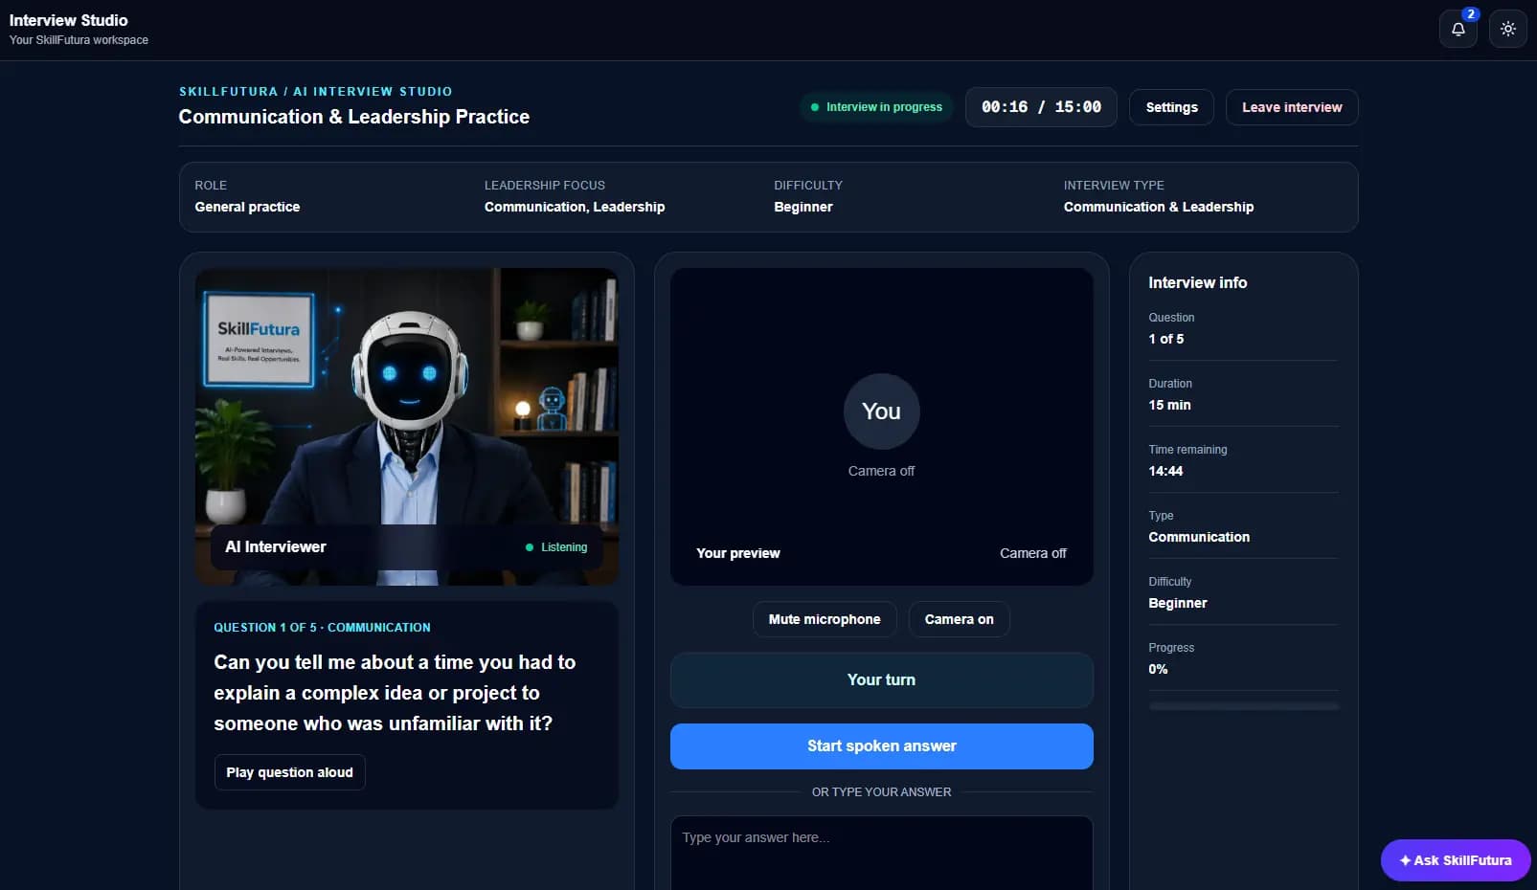Click the AI Interviewer video thumbnail
1537x890 pixels.
(x=407, y=427)
